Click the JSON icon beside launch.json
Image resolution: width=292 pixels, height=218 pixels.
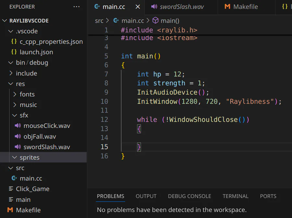point(14,52)
